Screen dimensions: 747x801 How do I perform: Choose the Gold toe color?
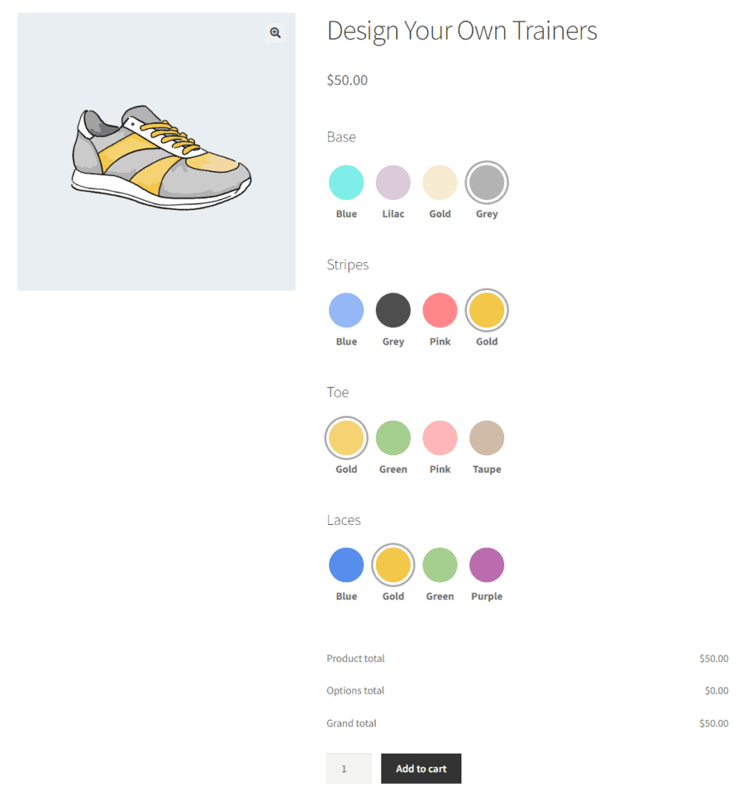pyautogui.click(x=346, y=437)
